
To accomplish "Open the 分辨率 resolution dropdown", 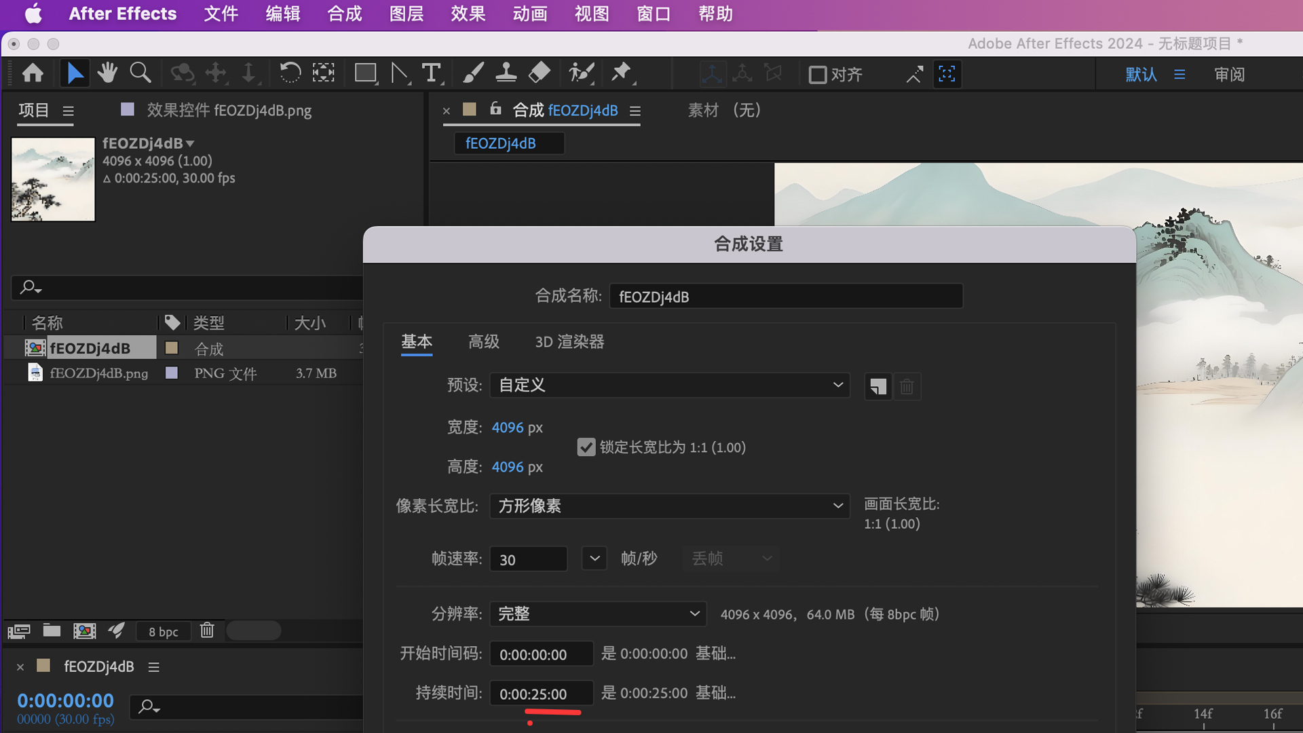I will click(x=597, y=613).
